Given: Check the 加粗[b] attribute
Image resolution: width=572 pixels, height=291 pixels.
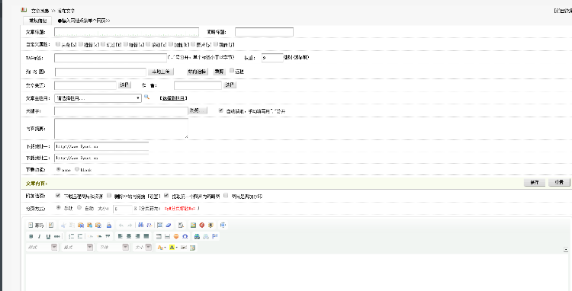Looking at the screenshot, I should [x=171, y=44].
